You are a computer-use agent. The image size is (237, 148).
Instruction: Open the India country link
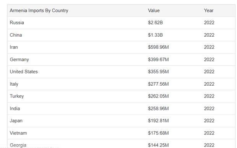pos(15,109)
